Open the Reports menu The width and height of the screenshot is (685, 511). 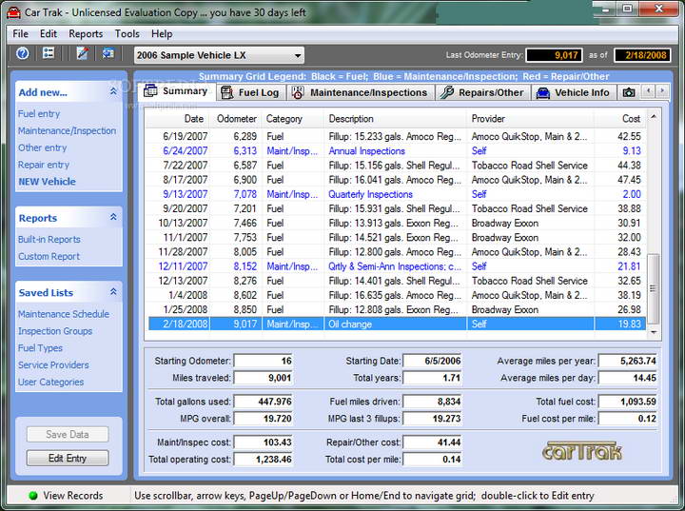(86, 33)
